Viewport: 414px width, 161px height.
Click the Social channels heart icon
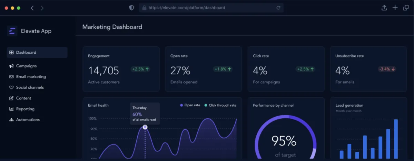coord(11,87)
